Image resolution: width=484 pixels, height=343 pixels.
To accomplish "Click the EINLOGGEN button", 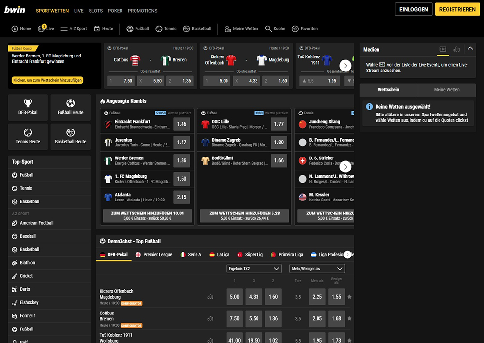I will click(x=414, y=9).
